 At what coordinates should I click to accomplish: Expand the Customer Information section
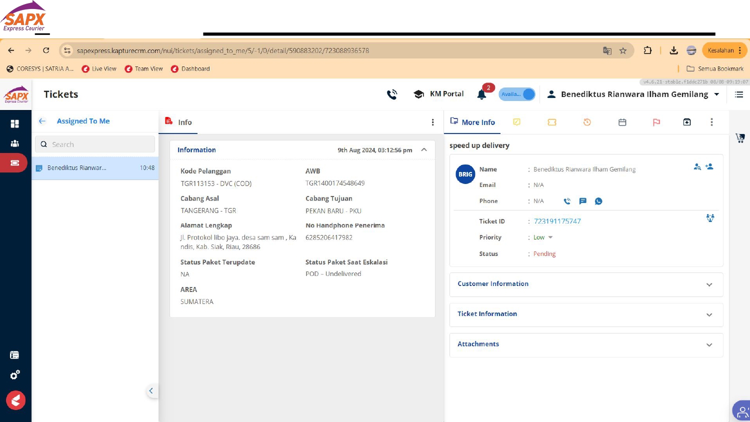click(586, 284)
